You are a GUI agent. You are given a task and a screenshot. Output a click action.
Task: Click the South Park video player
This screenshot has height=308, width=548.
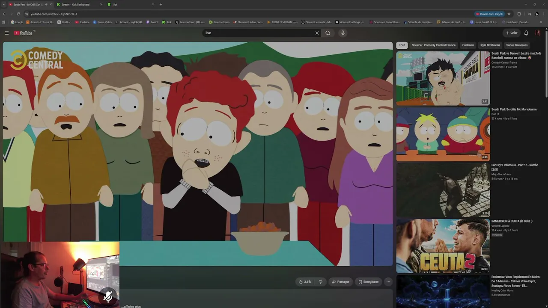(198, 154)
